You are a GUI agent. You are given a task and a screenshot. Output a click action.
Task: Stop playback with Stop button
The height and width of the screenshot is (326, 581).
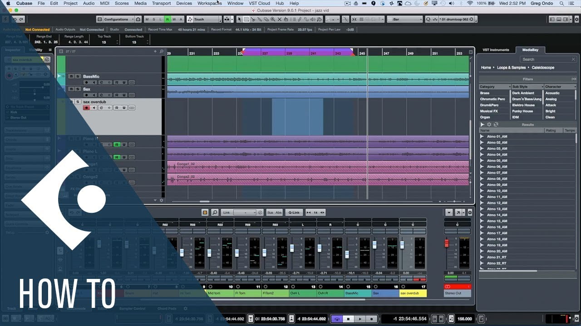point(348,319)
